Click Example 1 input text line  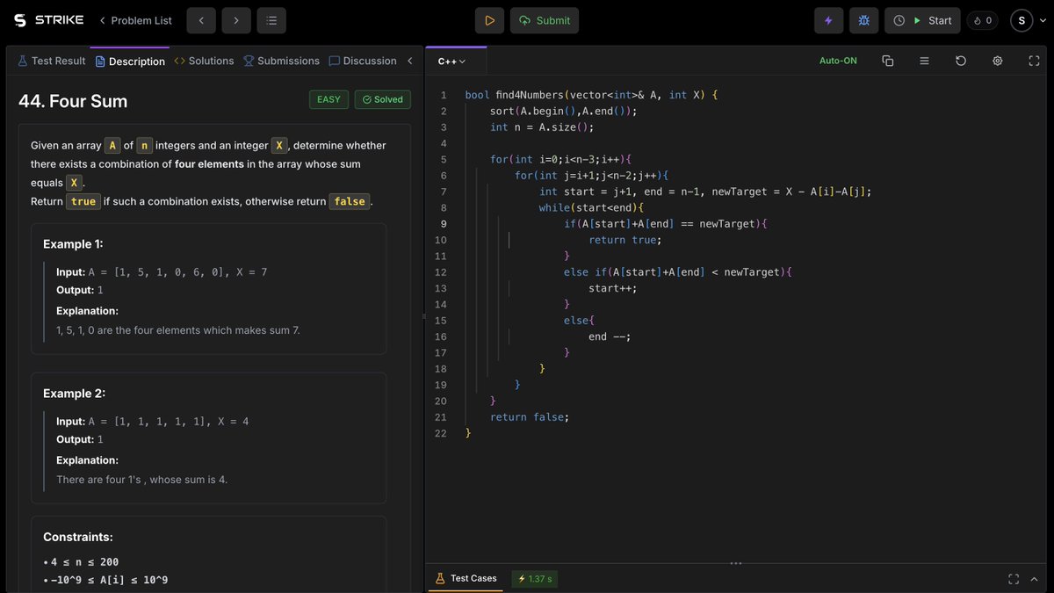point(162,272)
